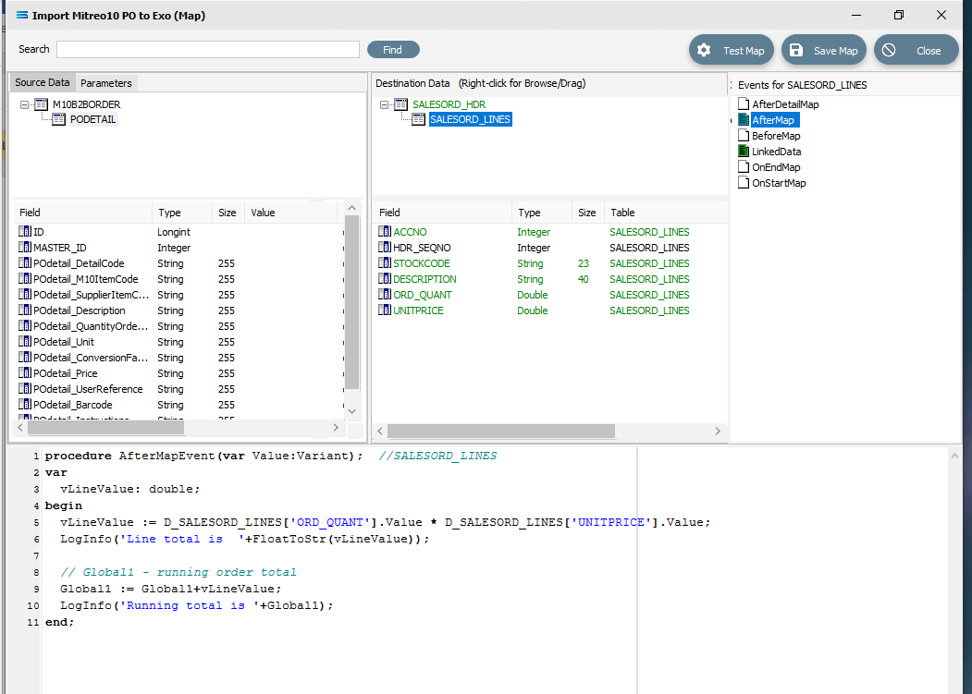Click the destination fields horizontal scrollbar thumb

(x=501, y=431)
